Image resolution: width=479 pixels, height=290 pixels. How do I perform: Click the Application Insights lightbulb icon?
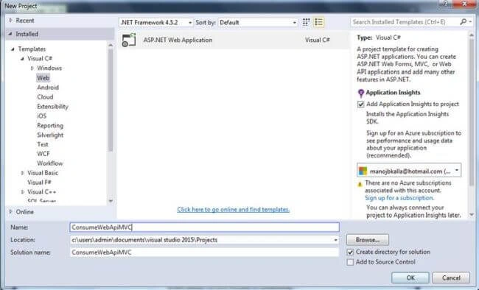pos(361,93)
